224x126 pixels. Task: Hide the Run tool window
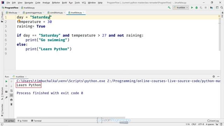click(x=218, y=77)
